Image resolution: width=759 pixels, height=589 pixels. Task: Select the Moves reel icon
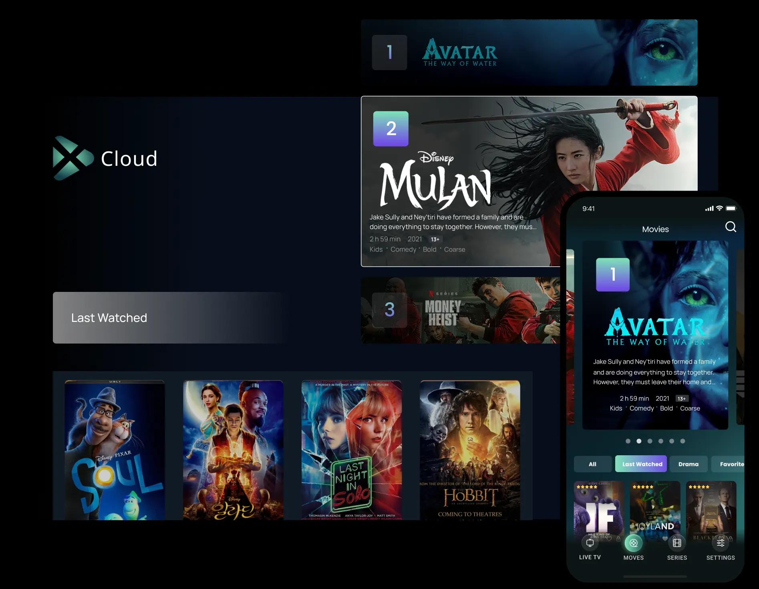coord(633,543)
